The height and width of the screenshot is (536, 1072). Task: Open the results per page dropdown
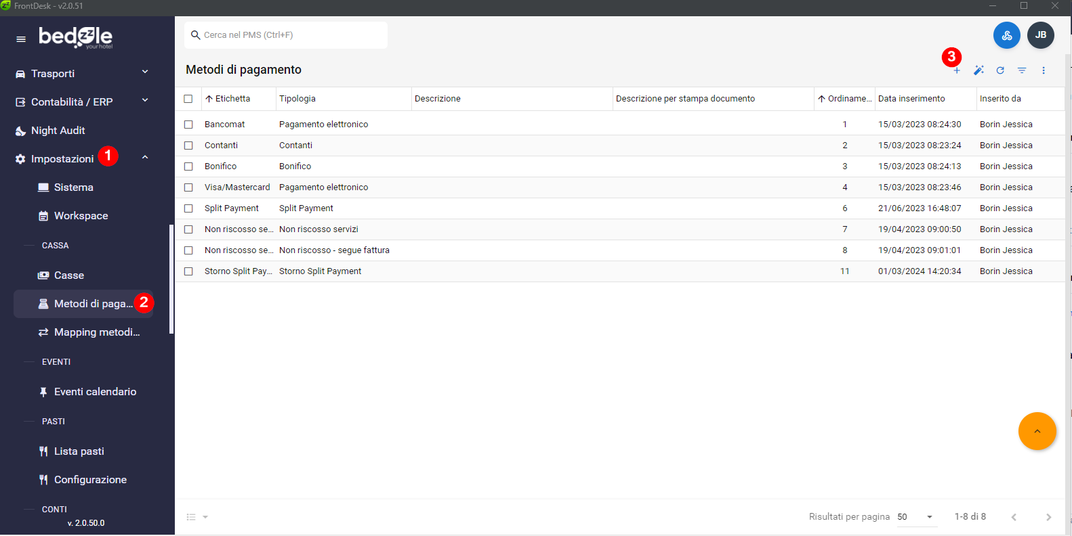point(916,517)
